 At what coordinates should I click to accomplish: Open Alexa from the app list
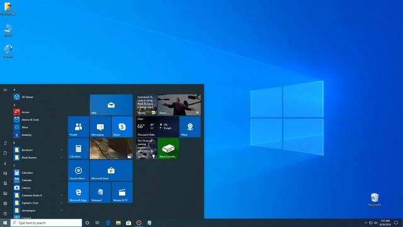(x=38, y=127)
